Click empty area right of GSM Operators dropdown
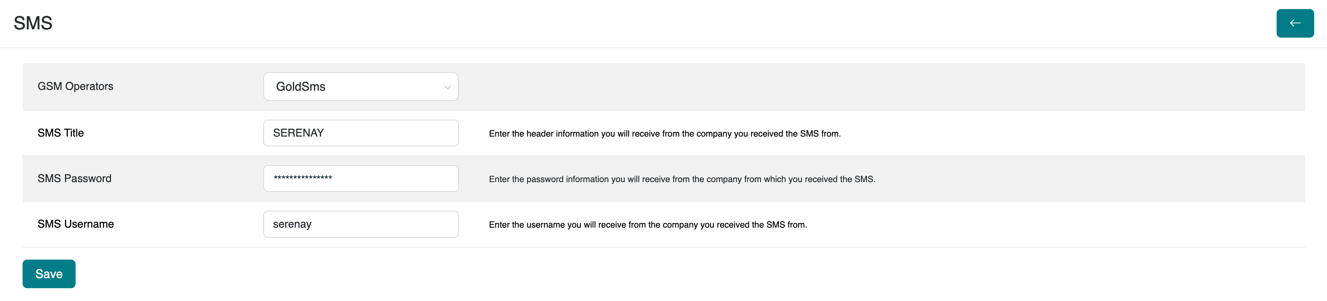 click(x=876, y=87)
